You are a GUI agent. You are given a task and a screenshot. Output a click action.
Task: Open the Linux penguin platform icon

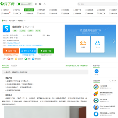pos(45,4)
